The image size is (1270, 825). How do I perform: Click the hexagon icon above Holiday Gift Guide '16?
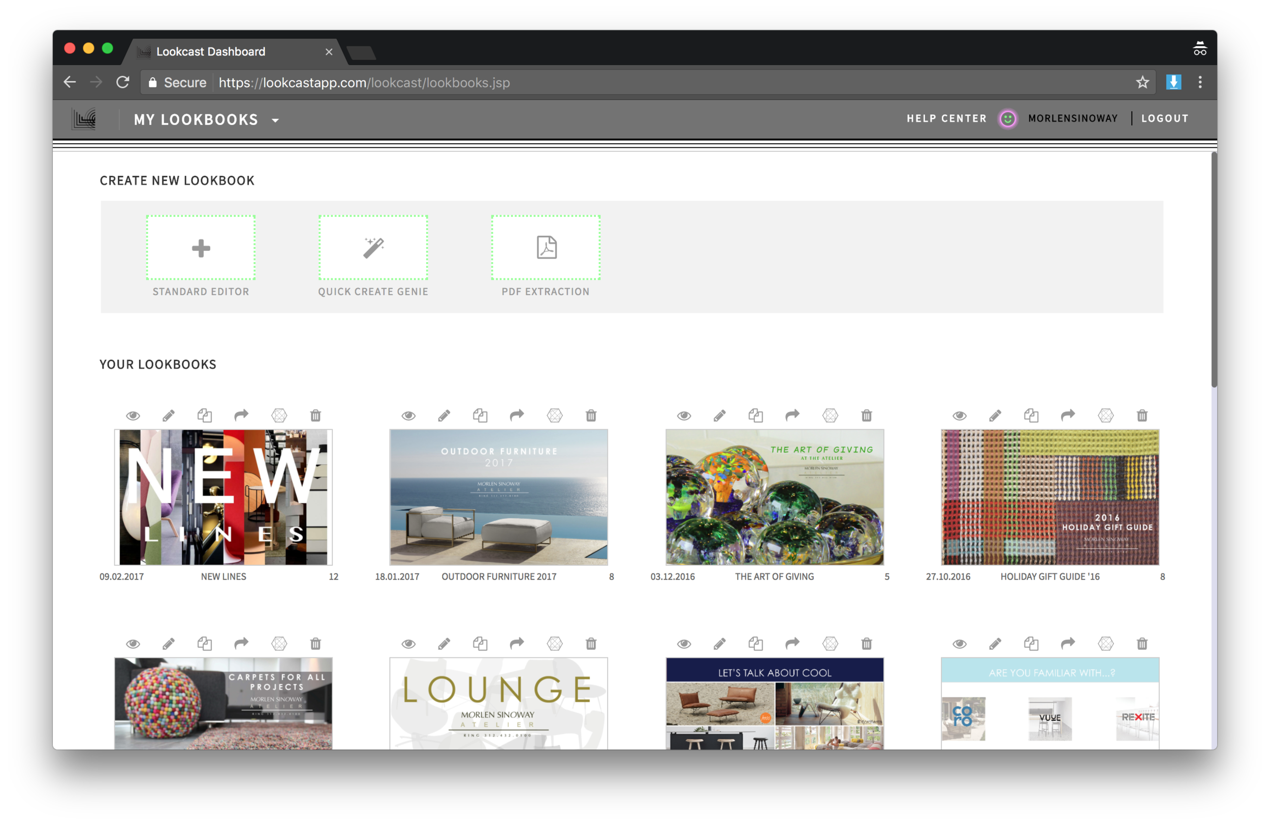tap(1105, 415)
